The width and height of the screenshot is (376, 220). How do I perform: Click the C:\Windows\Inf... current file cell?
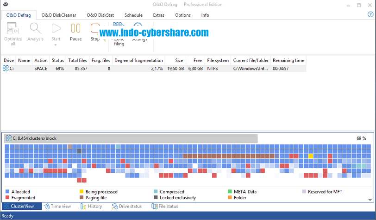point(251,69)
